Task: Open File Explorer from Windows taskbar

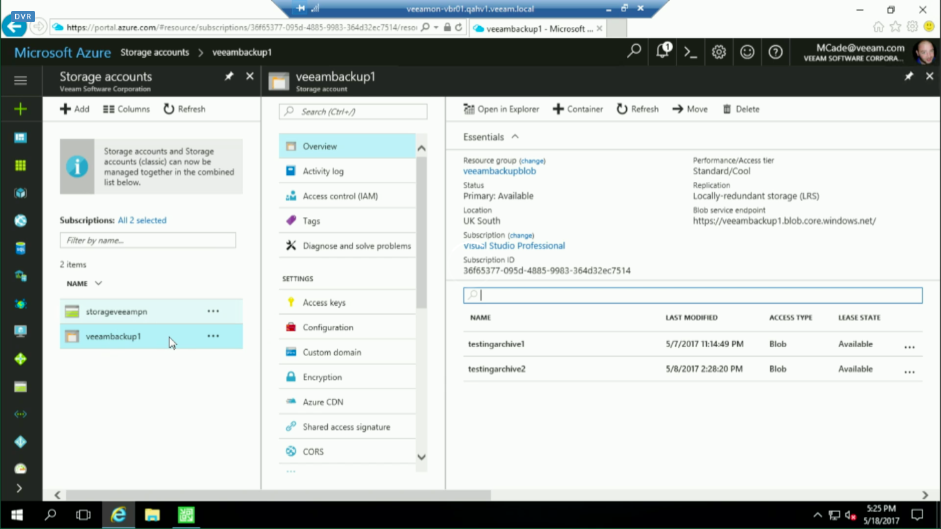Action: (x=152, y=515)
